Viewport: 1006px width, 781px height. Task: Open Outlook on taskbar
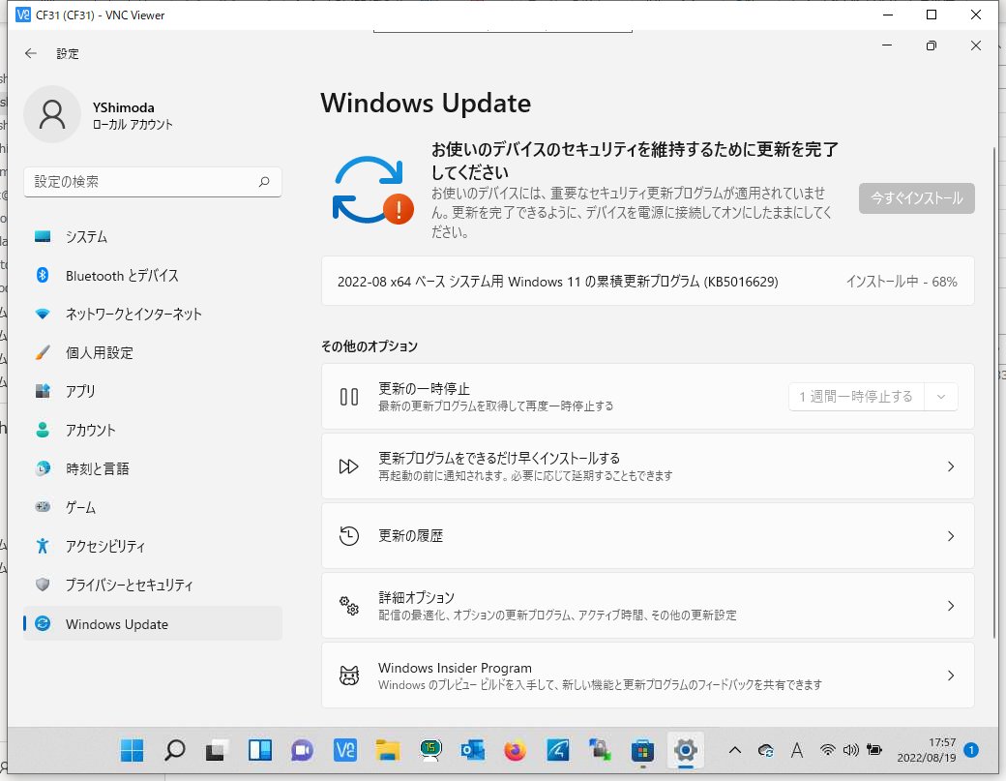coord(473,750)
